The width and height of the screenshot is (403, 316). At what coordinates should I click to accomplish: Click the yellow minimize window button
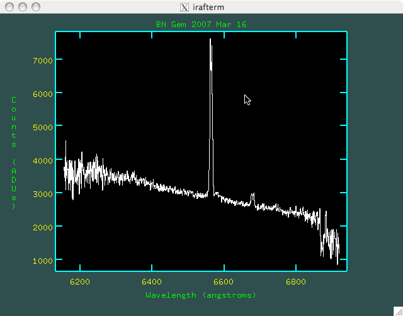click(23, 7)
